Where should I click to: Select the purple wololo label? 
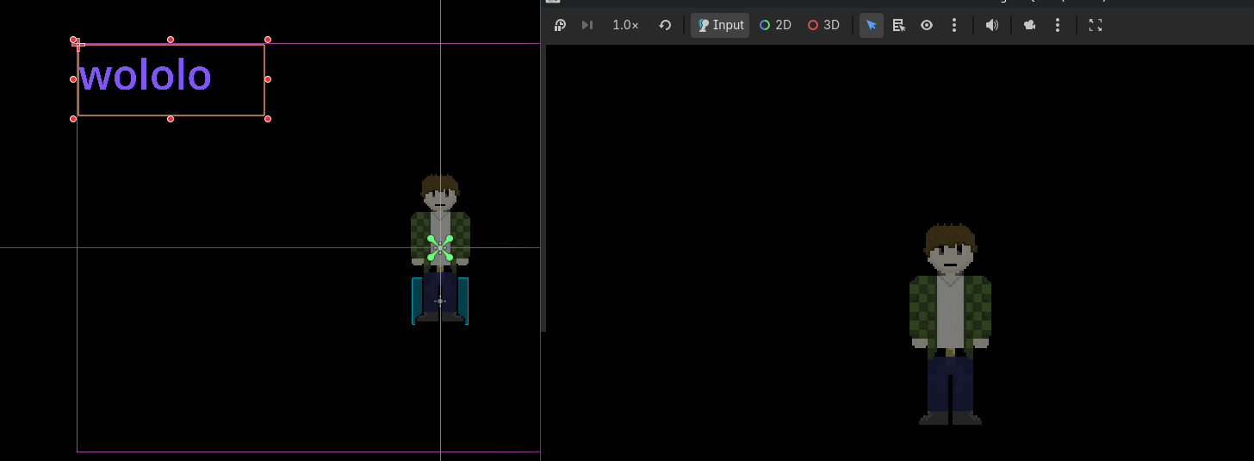[x=145, y=77]
